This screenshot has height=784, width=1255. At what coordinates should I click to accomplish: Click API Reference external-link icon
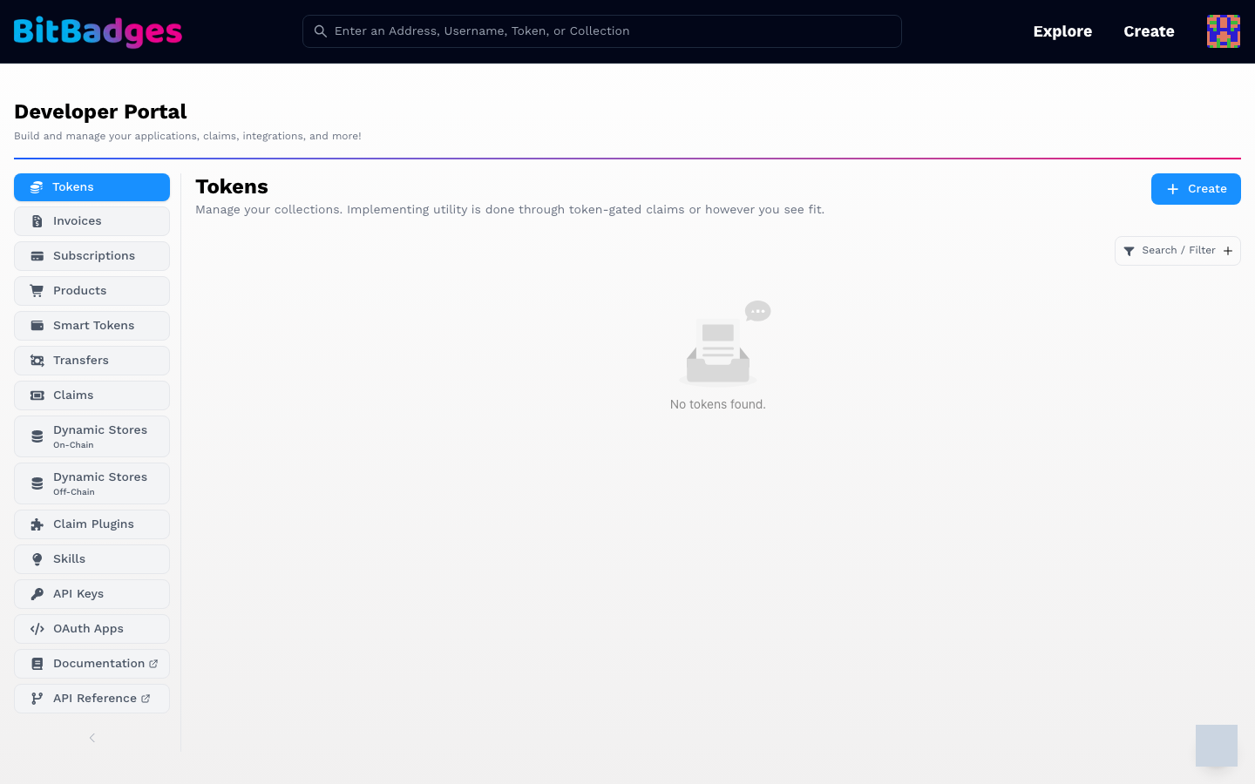(146, 699)
